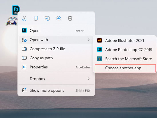The height and width of the screenshot is (118, 157).
Task: Click the Shift+F10 shortcut text
Action: 83,91
